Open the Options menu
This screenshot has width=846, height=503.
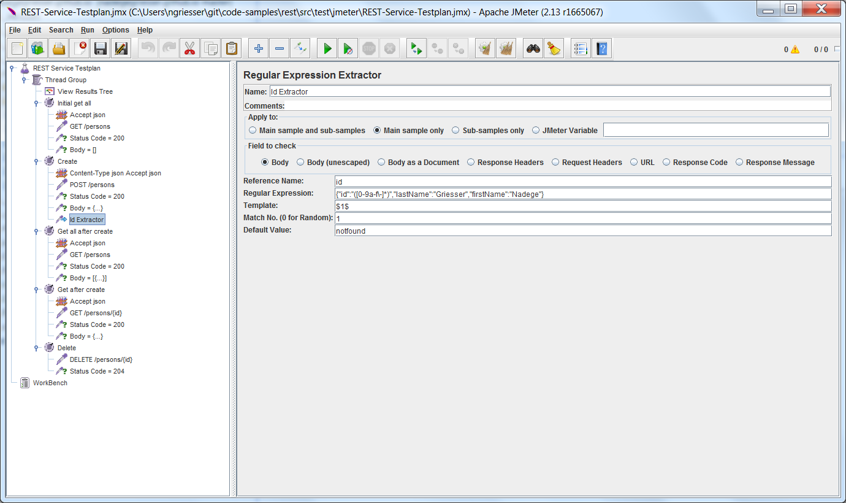[116, 29]
